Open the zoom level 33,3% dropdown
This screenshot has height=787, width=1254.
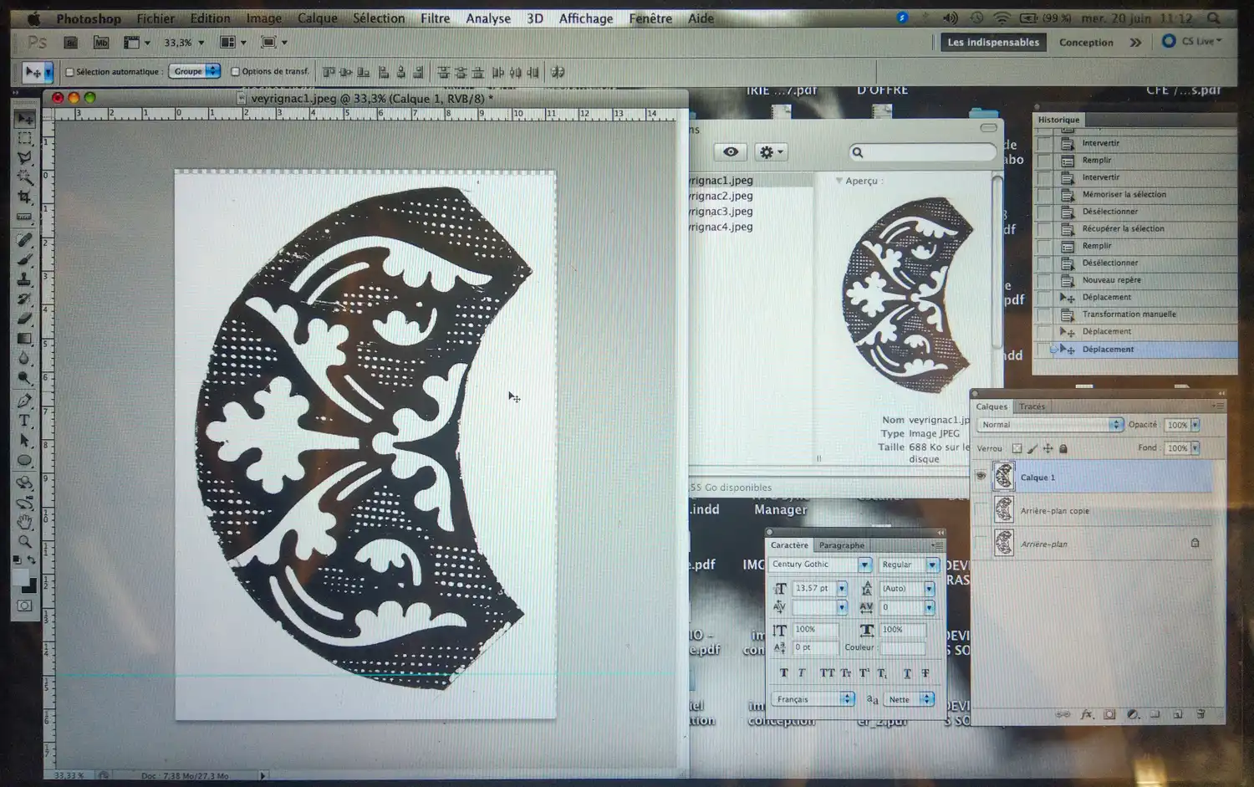tap(201, 43)
